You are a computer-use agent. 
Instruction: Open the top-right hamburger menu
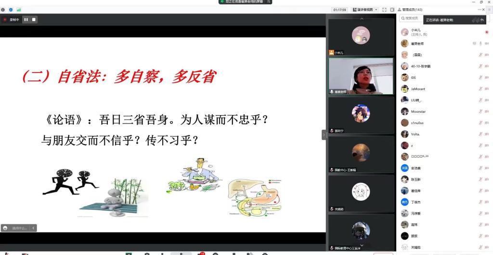[489, 10]
